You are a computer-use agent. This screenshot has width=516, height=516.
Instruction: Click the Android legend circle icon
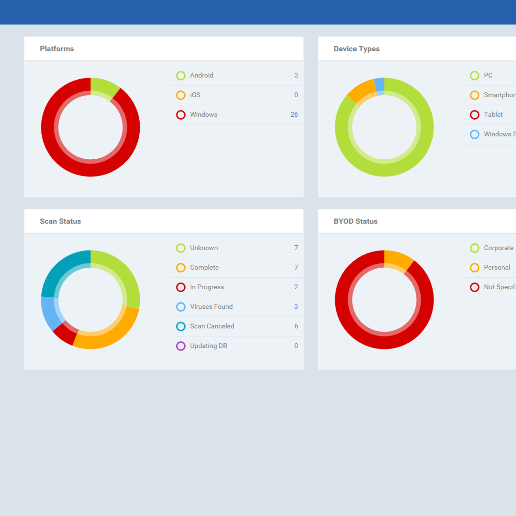pyautogui.click(x=181, y=75)
